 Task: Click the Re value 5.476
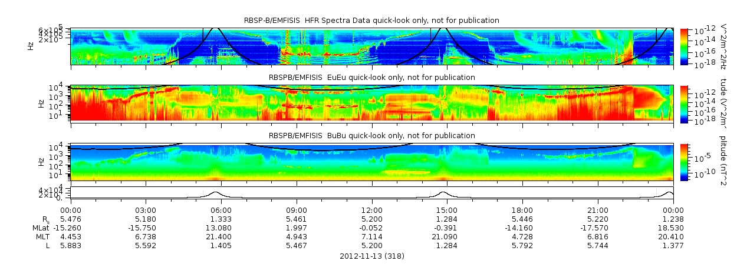coord(71,219)
